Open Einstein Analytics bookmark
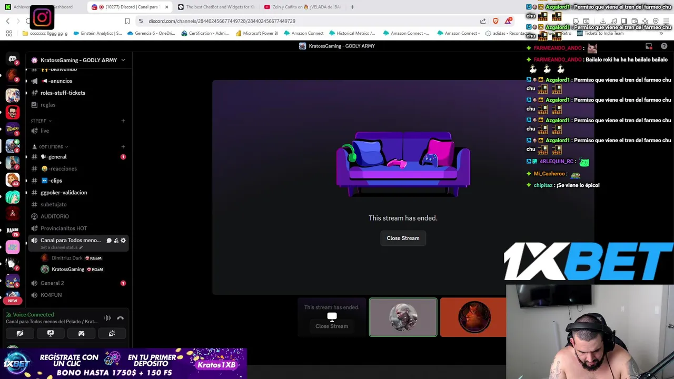 (x=98, y=33)
